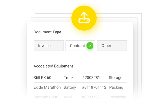Click equipment number #8118701112
Viewport: 168px width, 102px height.
(94, 87)
